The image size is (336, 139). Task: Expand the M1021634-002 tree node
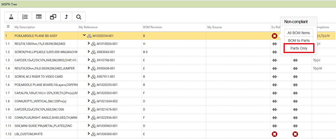click(89, 101)
